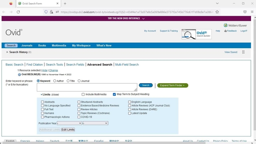Enable the Full Text limit checkbox
This screenshot has height=144, width=256.
click(43, 109)
